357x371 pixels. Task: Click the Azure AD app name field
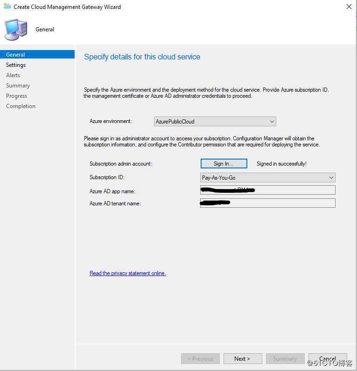[267, 190]
